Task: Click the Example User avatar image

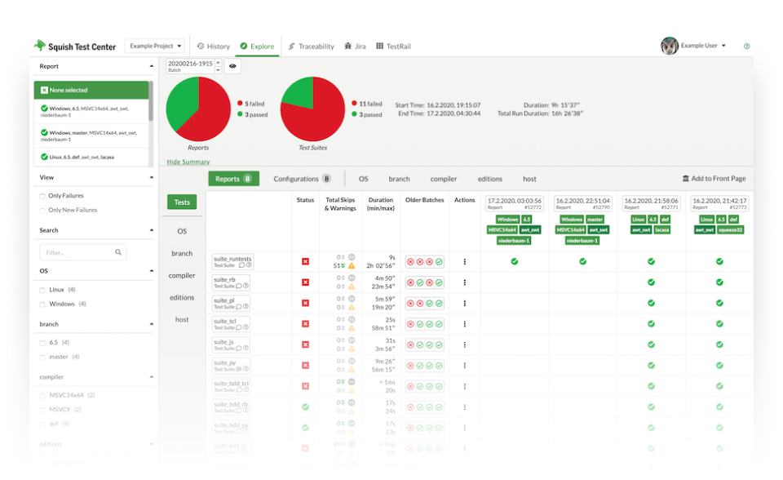Action: [670, 47]
